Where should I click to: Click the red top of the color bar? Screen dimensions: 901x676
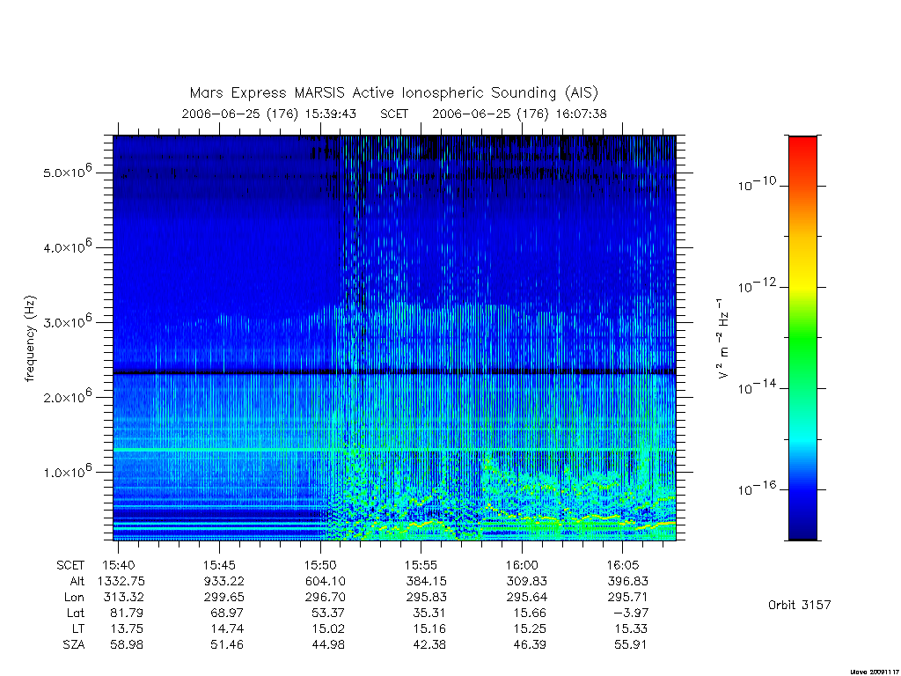click(x=802, y=145)
